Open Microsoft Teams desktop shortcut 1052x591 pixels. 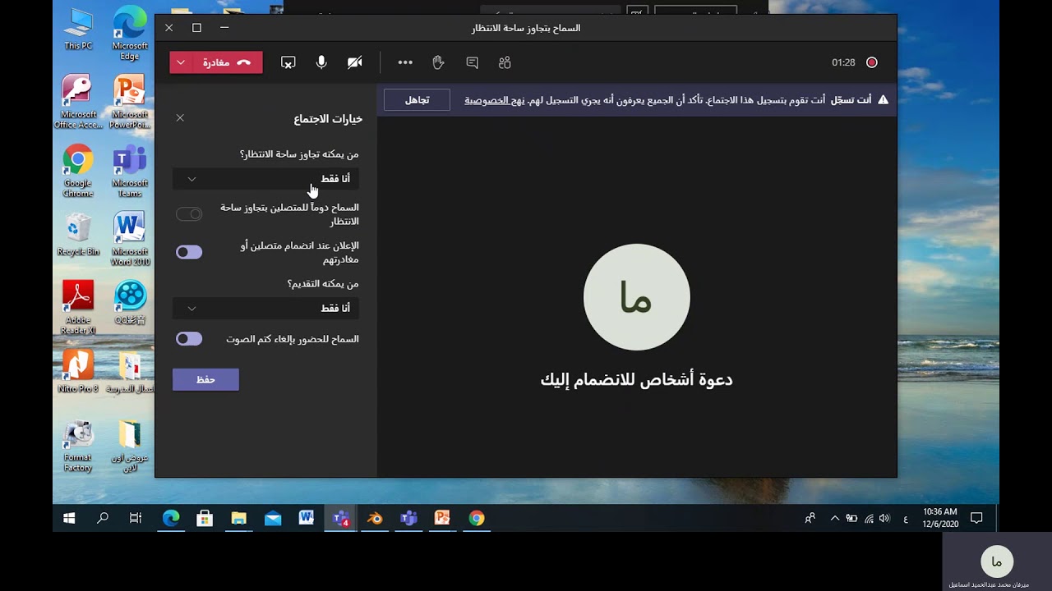click(130, 171)
